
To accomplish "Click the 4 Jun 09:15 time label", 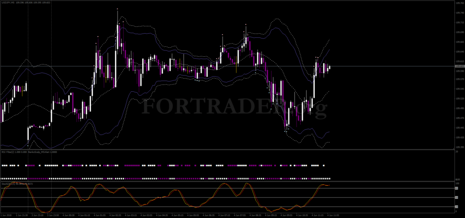I will pyautogui.click(x=271, y=216).
